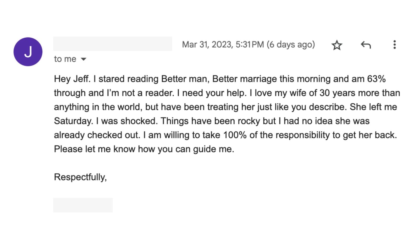Click the "100%" figure in the email
Viewport: 419px width, 235px height.
(235, 135)
